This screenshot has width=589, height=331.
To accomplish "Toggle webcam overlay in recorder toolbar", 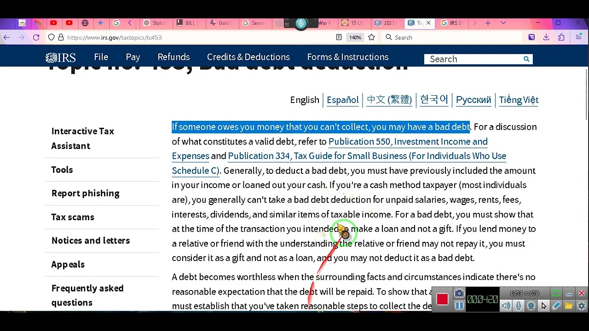I will (x=531, y=306).
